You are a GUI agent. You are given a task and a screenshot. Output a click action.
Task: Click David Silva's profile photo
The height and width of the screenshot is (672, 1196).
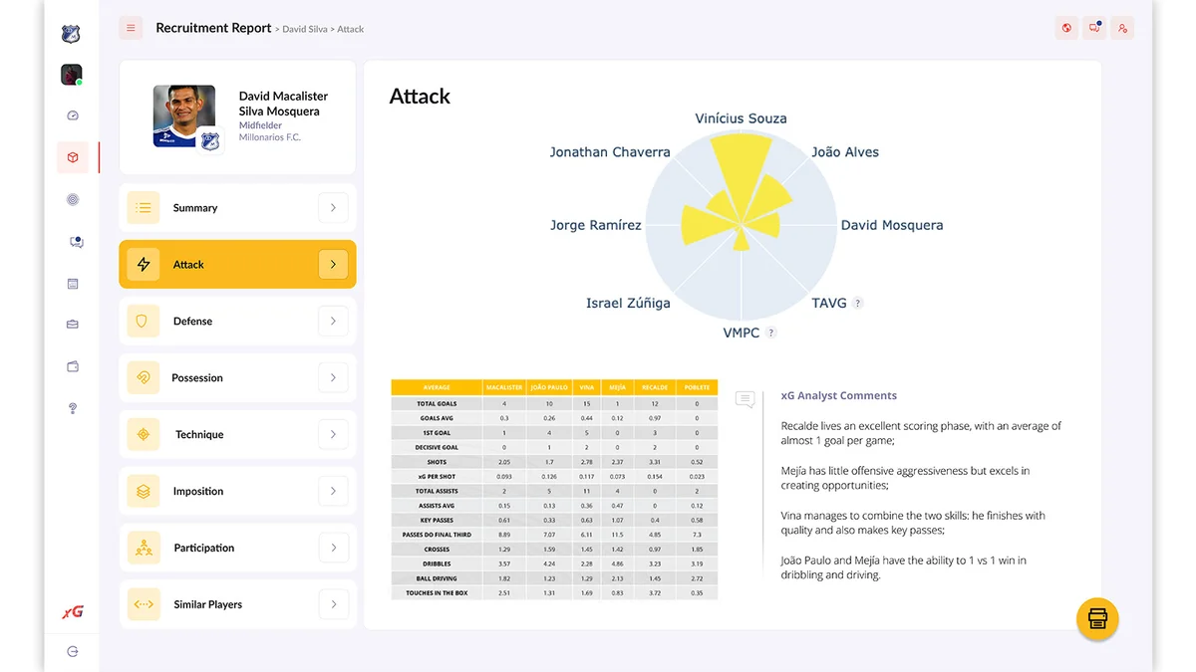pos(185,116)
